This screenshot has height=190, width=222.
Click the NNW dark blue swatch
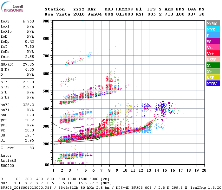click(x=213, y=84)
